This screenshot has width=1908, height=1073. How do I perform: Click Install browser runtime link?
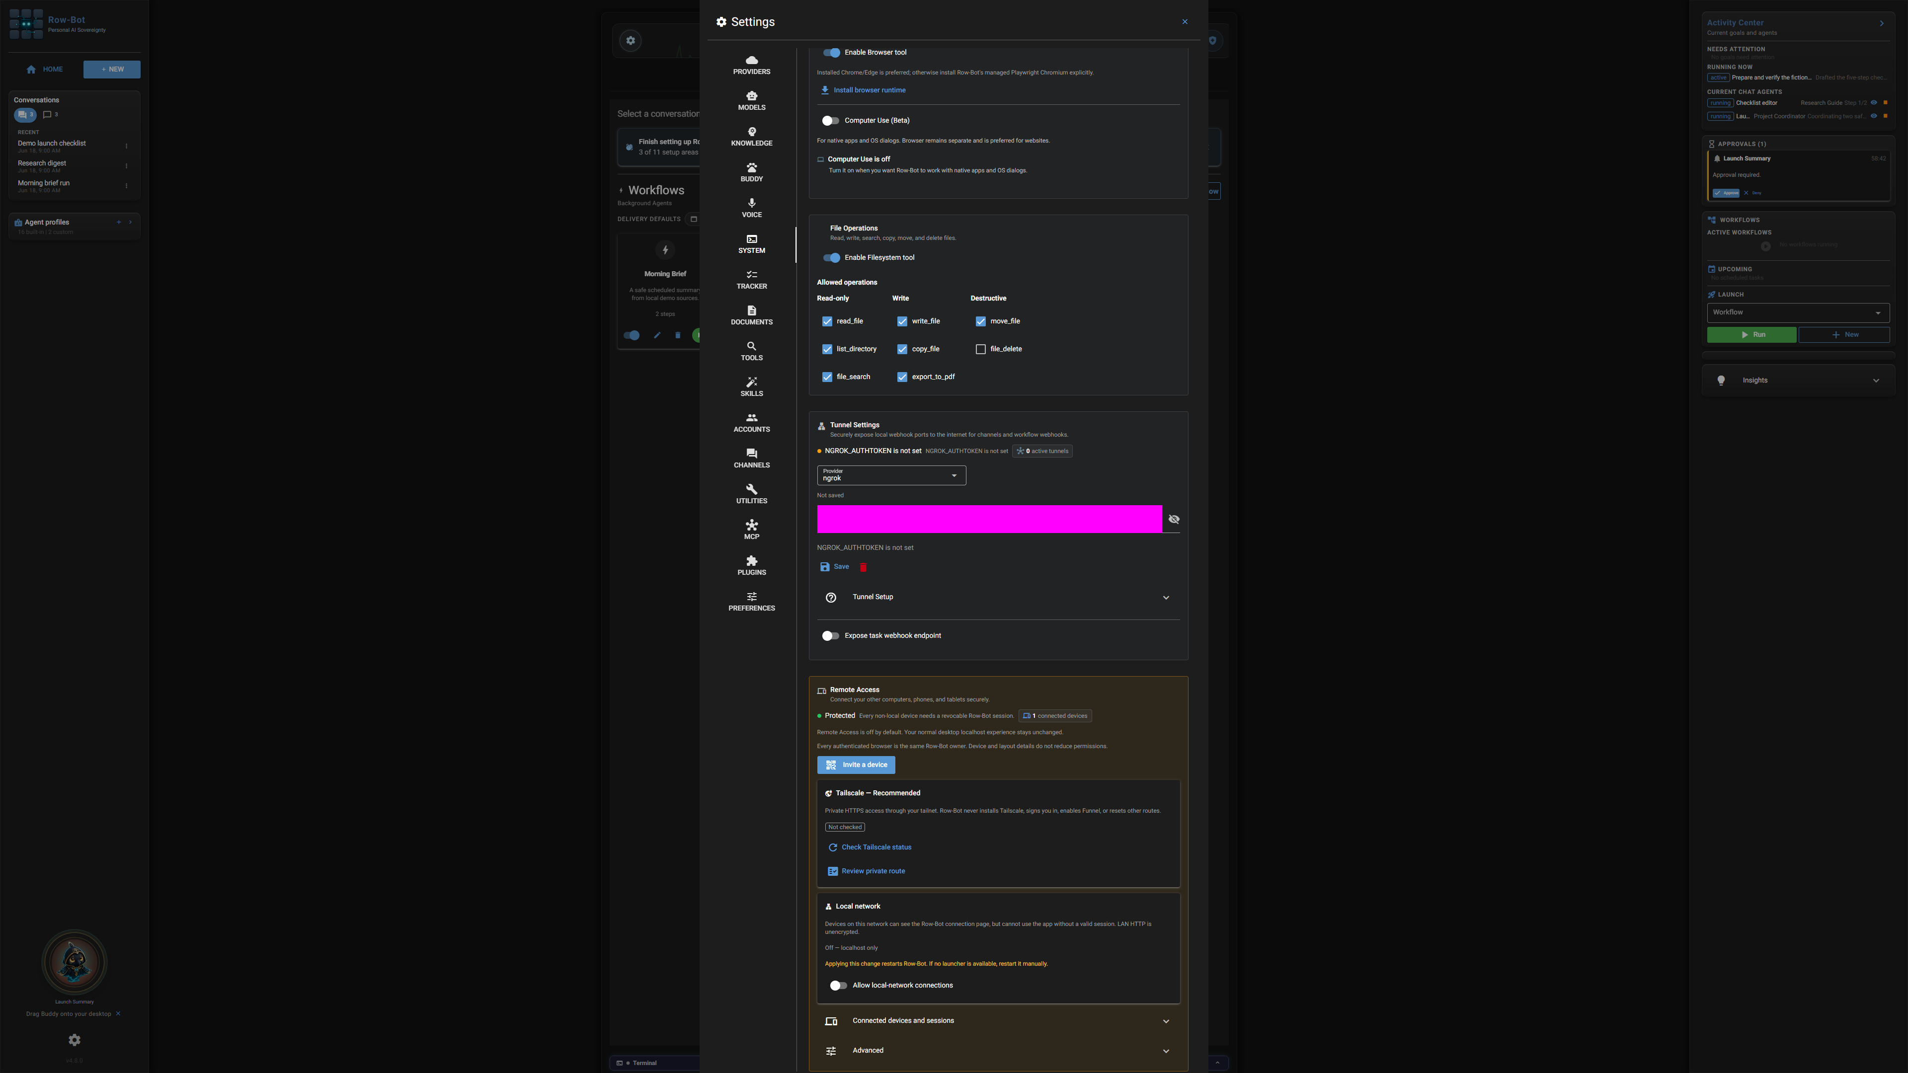(x=863, y=90)
